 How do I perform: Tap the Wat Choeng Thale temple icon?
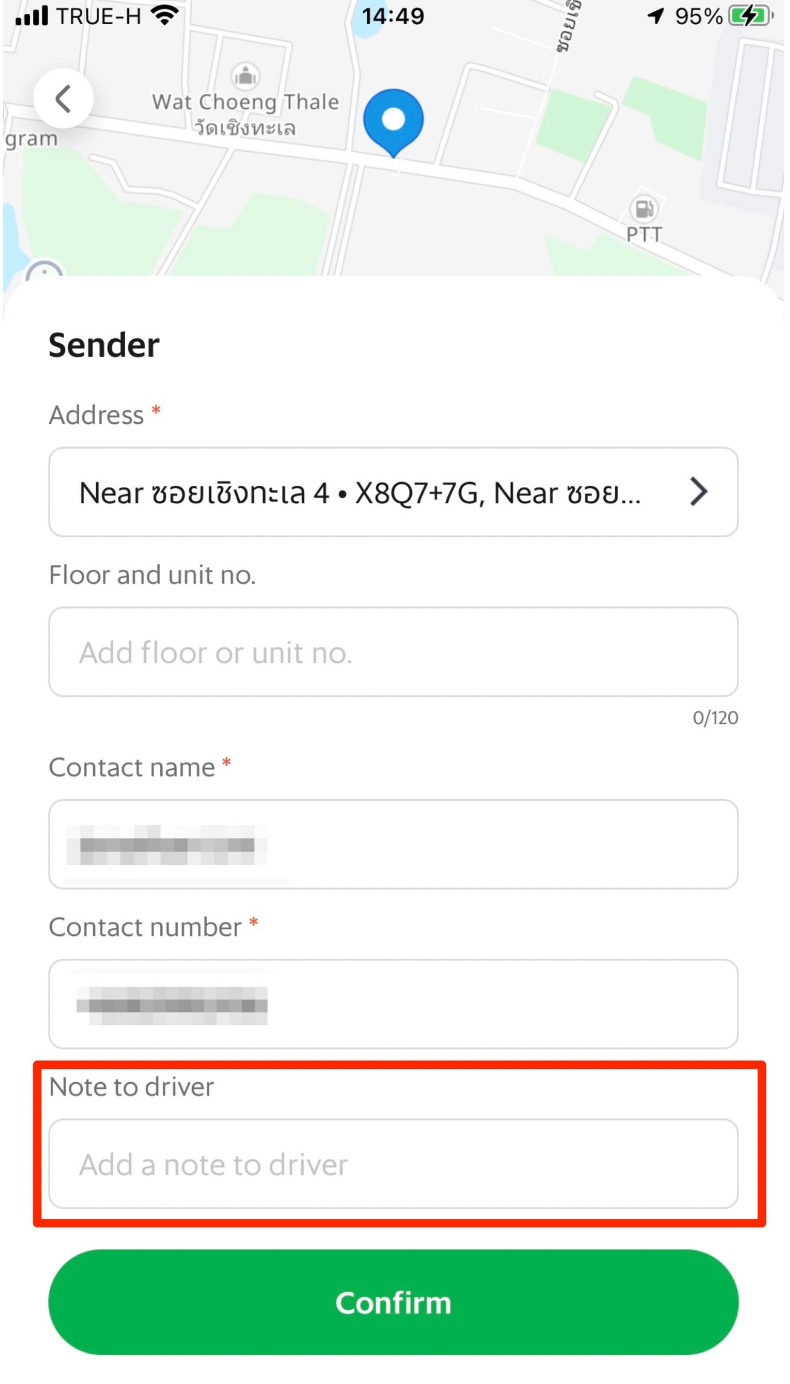point(245,76)
